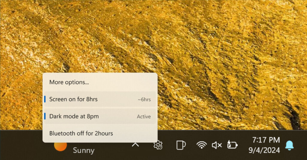Open the notification bell icon
The width and height of the screenshot is (307, 160).
(x=289, y=146)
